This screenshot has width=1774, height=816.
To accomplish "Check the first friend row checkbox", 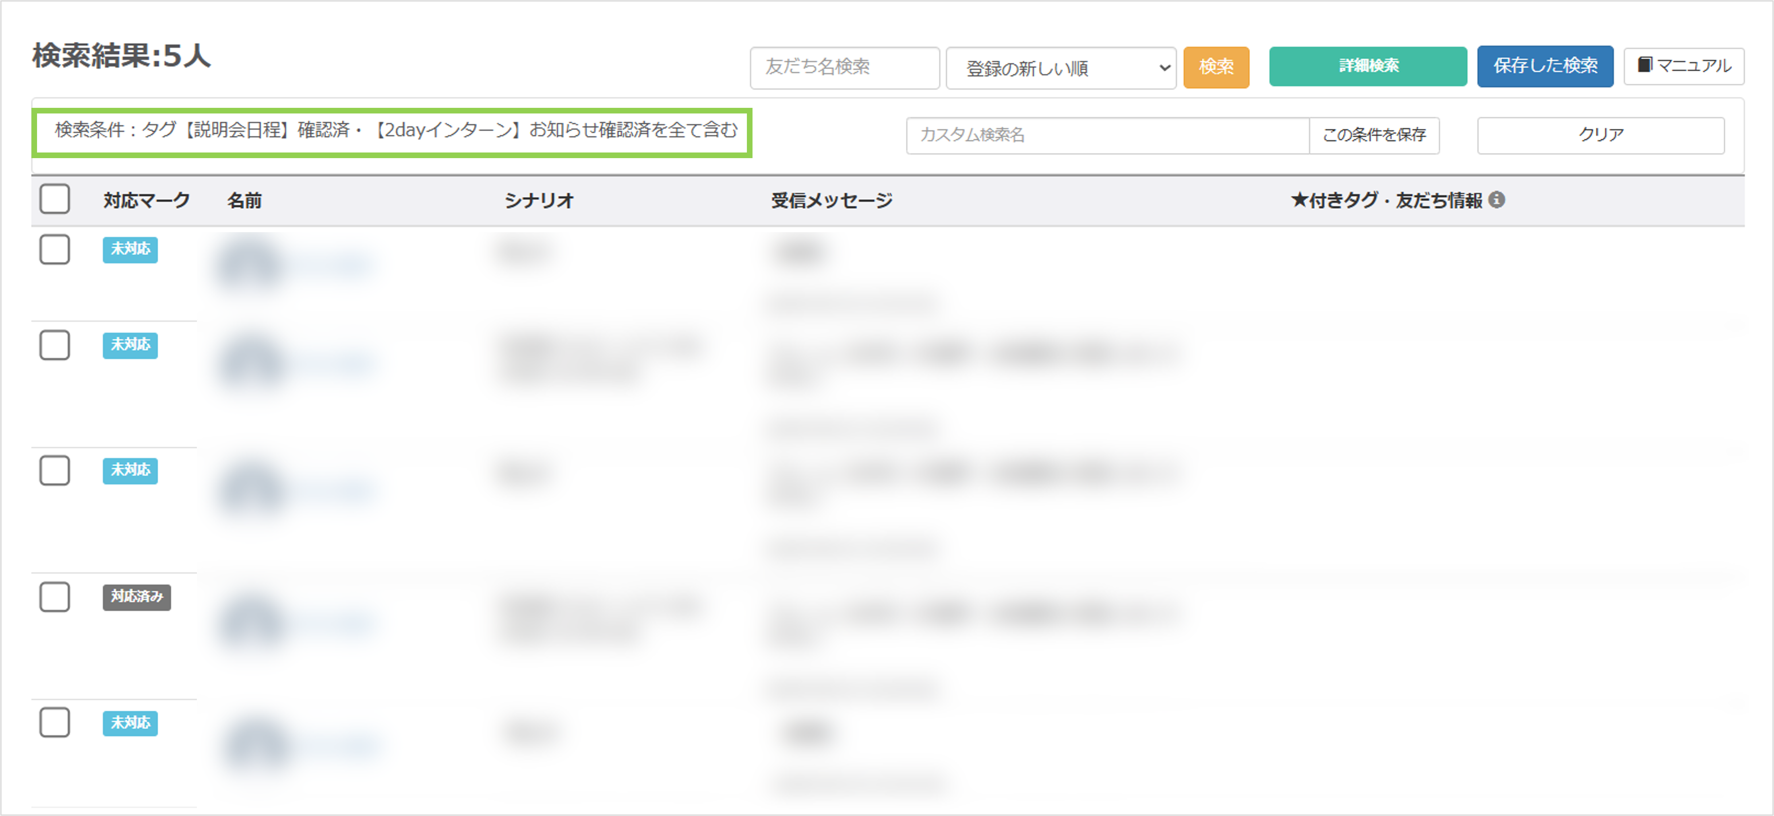I will 54,249.
